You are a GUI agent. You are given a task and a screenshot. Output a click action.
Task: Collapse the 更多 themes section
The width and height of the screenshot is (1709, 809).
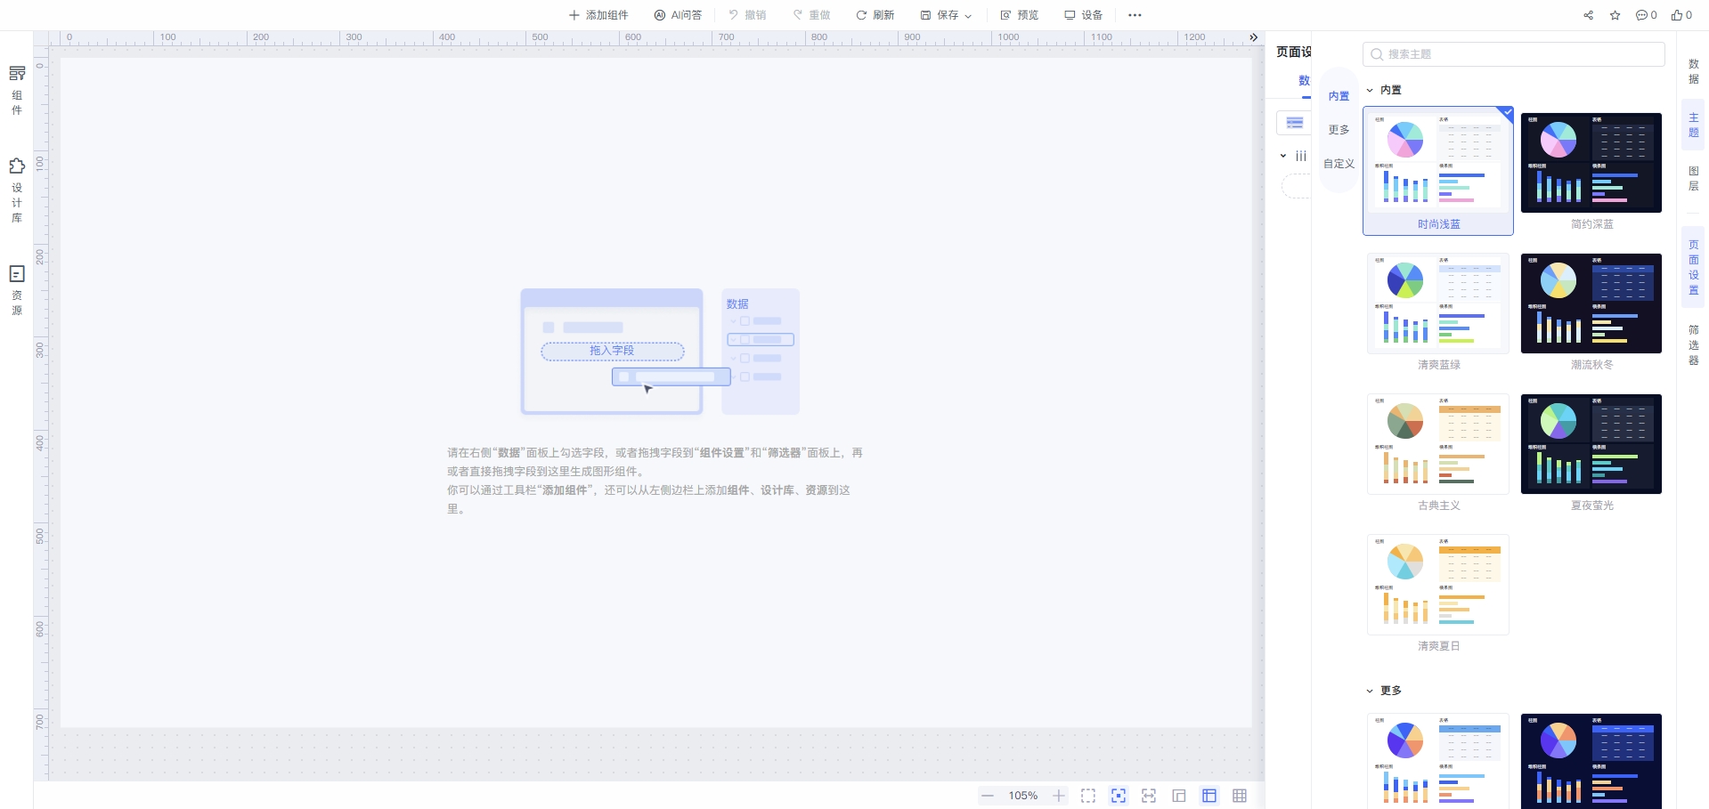[x=1370, y=691]
